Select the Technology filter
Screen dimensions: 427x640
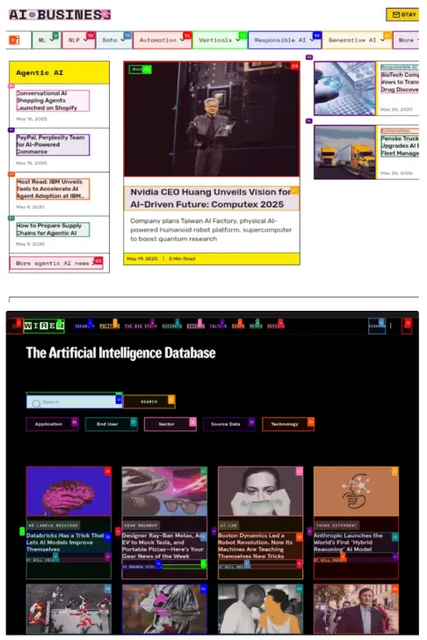287,424
